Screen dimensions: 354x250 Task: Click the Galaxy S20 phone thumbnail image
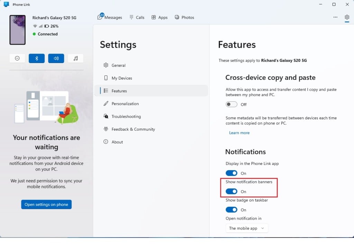(x=17, y=30)
